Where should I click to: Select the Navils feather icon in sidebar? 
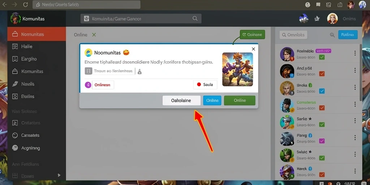tap(15, 84)
